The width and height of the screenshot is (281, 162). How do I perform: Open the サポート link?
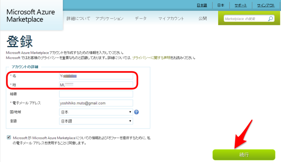(241, 5)
